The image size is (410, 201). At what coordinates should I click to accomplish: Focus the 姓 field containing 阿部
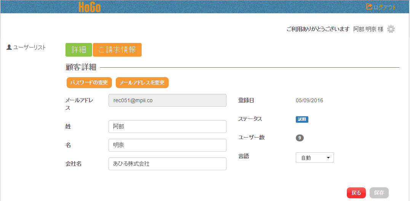coord(168,127)
